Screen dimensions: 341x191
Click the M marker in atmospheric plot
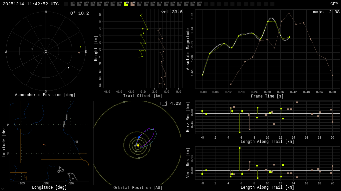click(x=69, y=68)
